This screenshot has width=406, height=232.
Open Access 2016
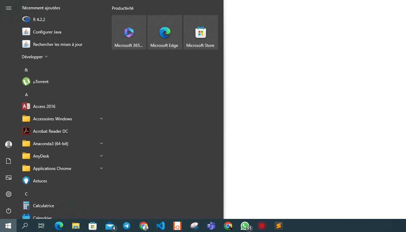(x=63, y=106)
